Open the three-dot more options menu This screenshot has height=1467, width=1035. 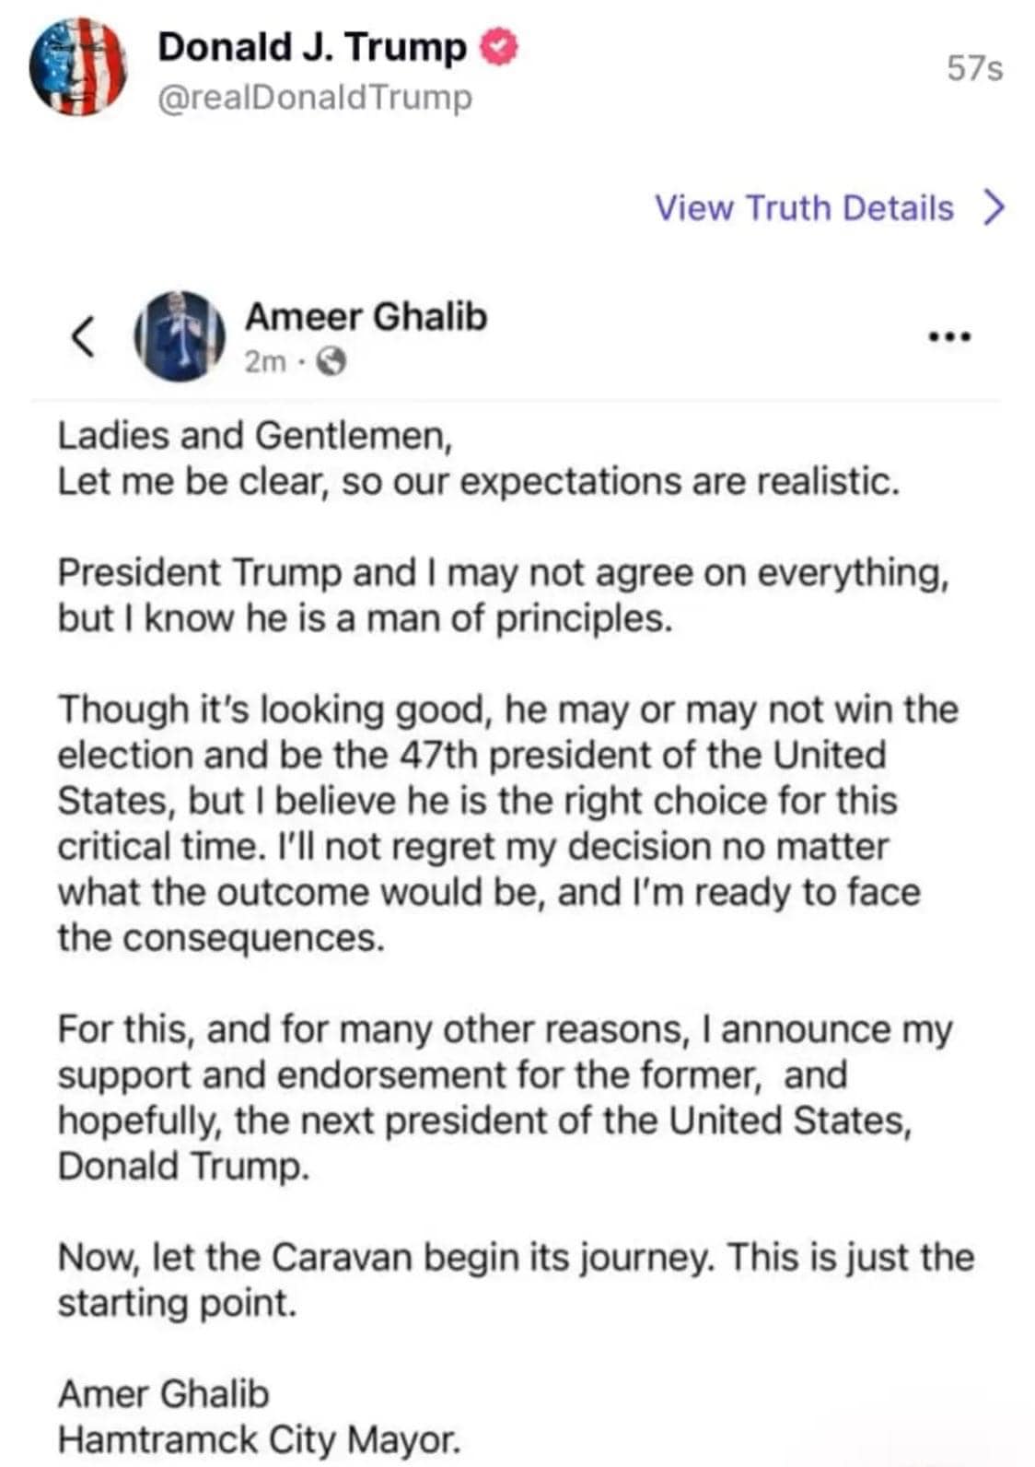pos(949,337)
